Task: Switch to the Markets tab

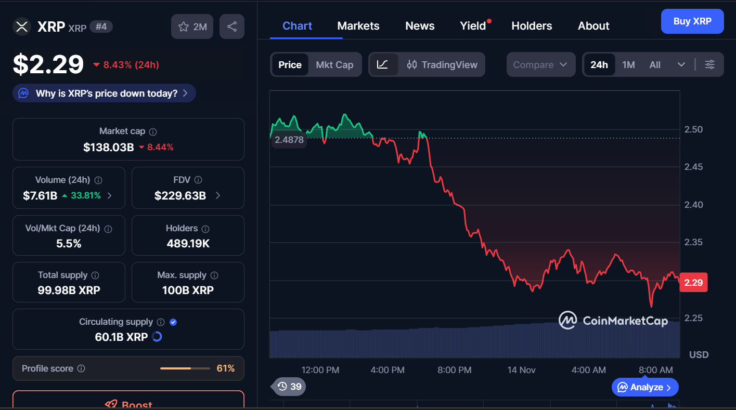Action: pos(358,25)
